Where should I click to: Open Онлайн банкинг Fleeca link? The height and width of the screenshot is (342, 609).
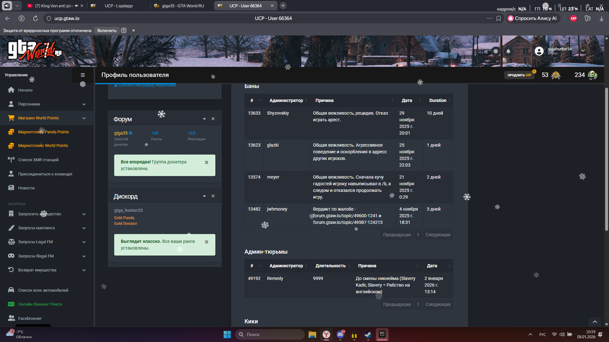tap(40, 304)
